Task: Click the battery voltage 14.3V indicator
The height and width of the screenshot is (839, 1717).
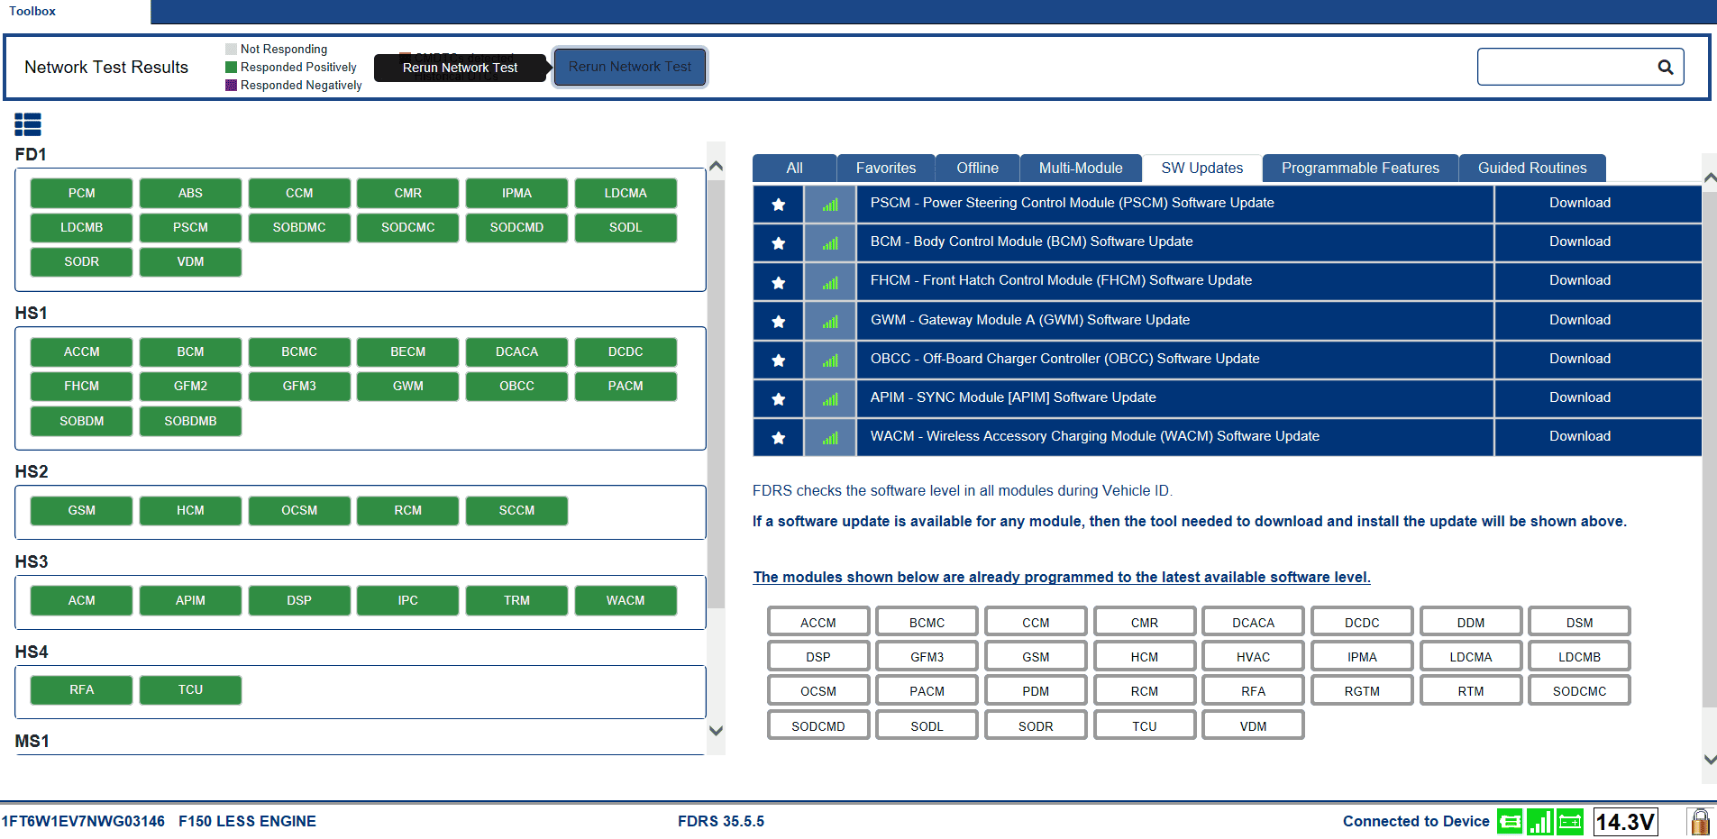Action: click(x=1625, y=821)
